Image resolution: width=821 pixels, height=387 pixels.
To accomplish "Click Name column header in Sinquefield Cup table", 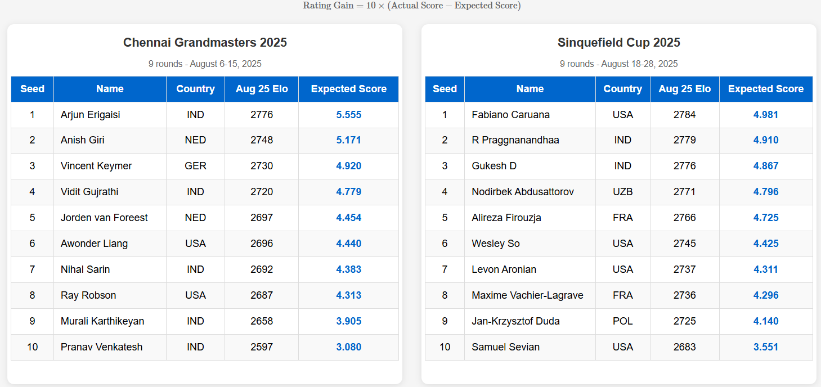I will point(530,89).
